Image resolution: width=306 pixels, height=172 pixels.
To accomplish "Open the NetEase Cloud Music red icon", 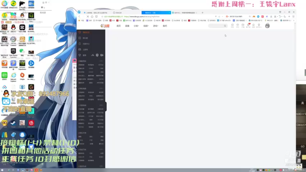I will pos(31,124).
